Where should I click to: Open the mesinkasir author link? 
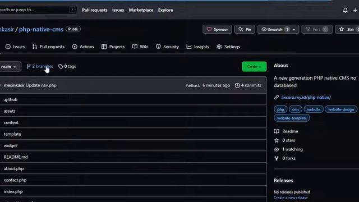(14, 85)
